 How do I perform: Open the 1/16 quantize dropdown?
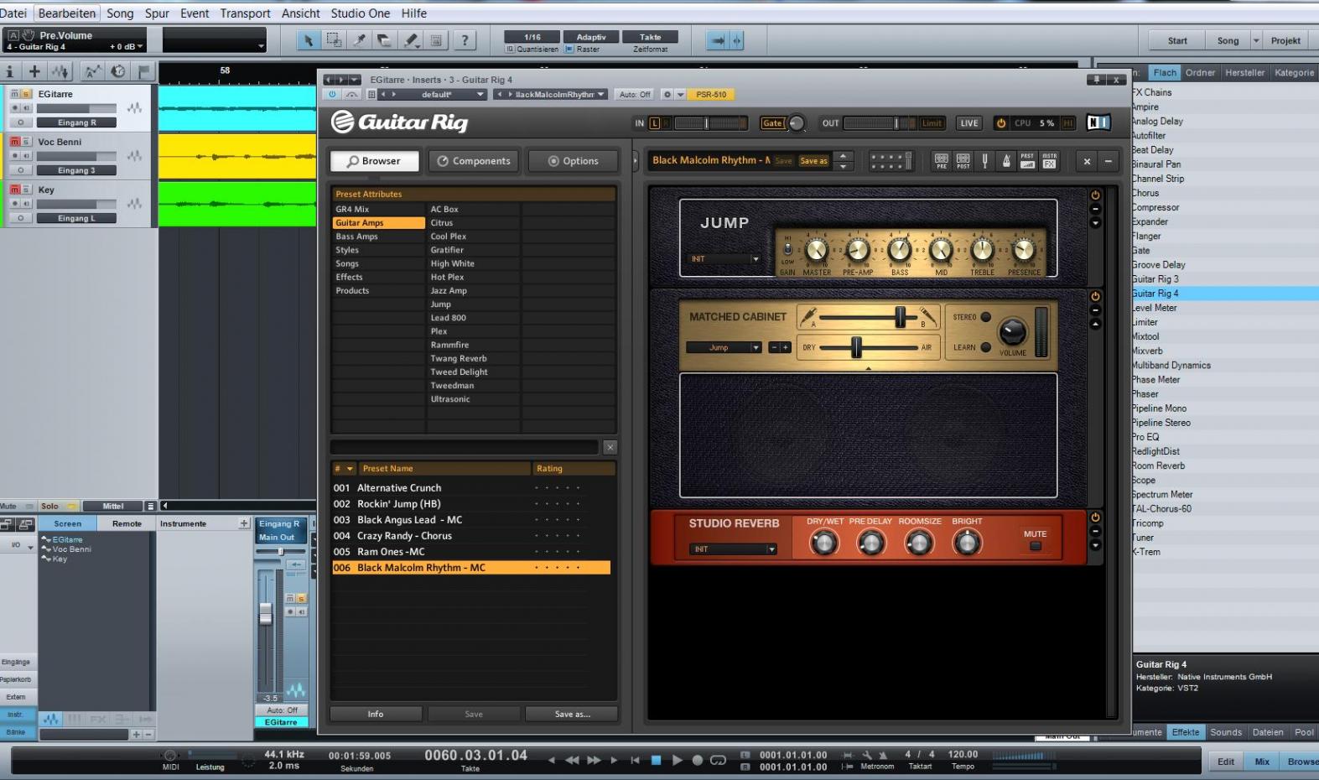532,37
